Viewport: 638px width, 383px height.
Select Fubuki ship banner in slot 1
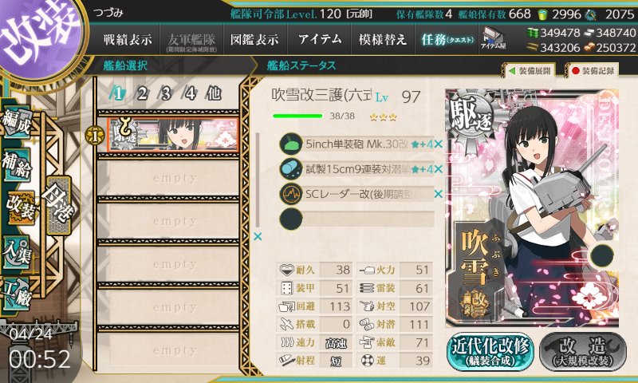click(173, 135)
